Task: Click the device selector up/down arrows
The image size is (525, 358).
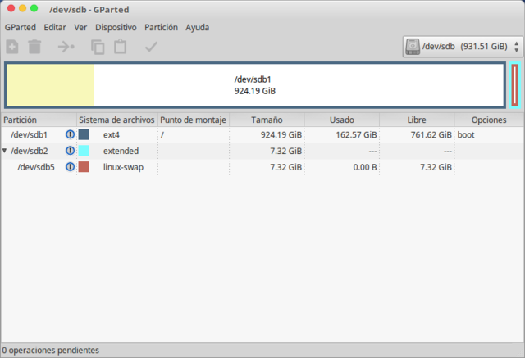Action: point(517,47)
